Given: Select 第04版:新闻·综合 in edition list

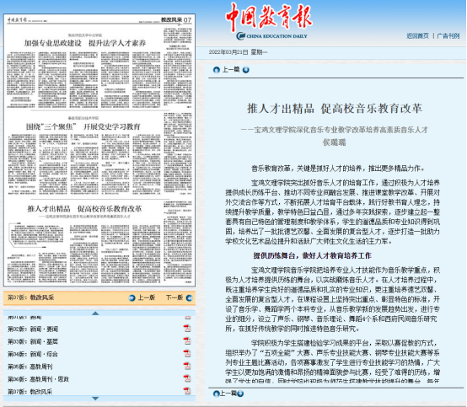Looking at the screenshot, I should (33, 354).
